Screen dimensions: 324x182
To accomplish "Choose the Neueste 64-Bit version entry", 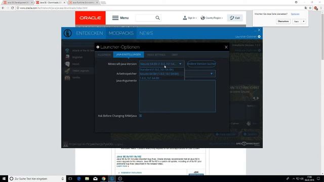I will (x=159, y=74).
